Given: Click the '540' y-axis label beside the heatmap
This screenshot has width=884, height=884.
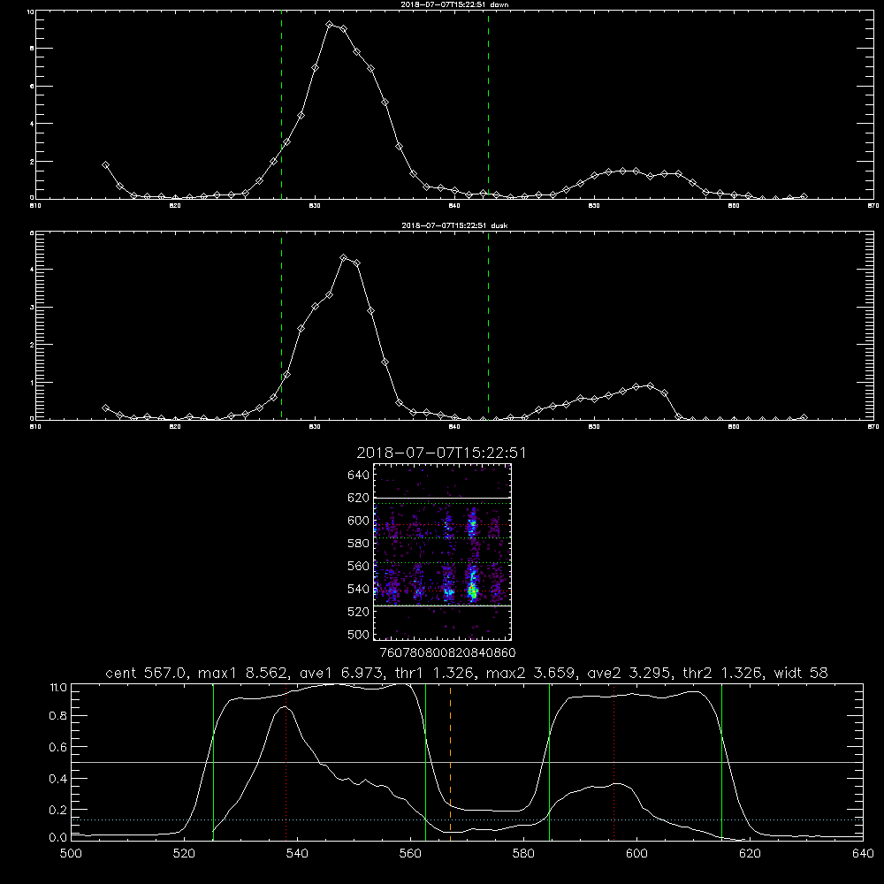Looking at the screenshot, I should coord(359,589).
